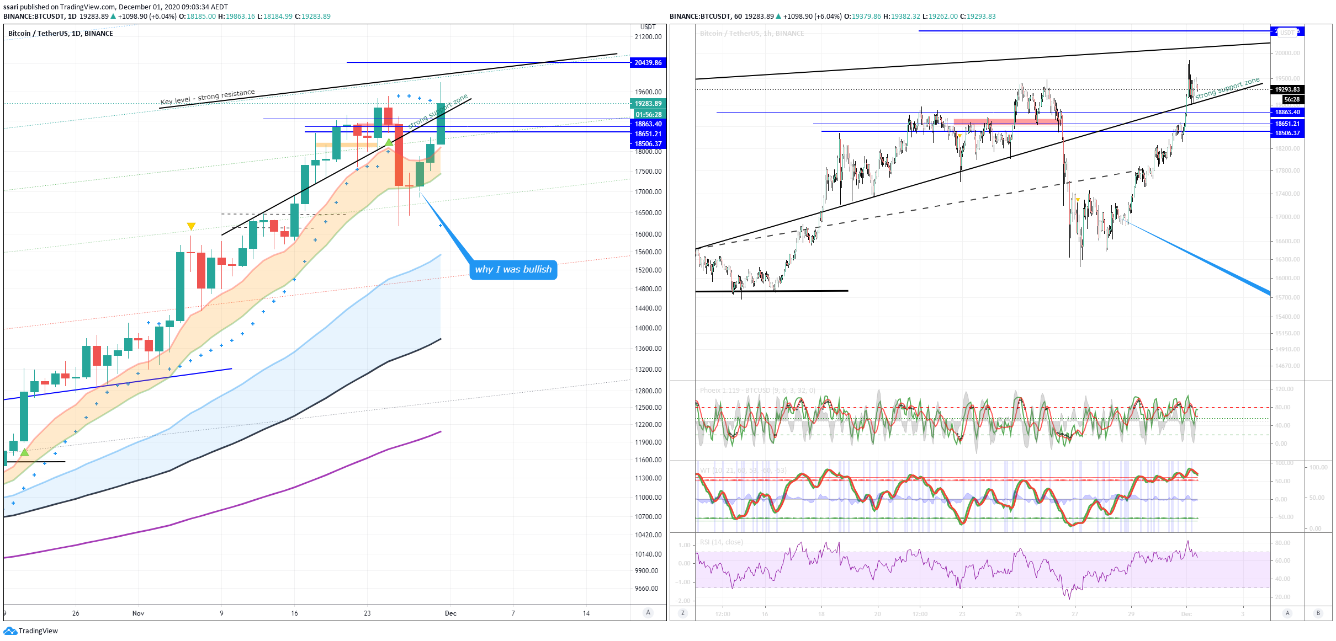1336x641 pixels.
Task: Click the 18651.21 level label on the hourly chart
Action: coord(1287,124)
